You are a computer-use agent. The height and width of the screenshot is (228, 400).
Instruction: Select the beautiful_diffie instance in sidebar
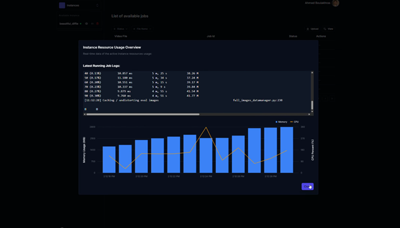click(x=68, y=24)
